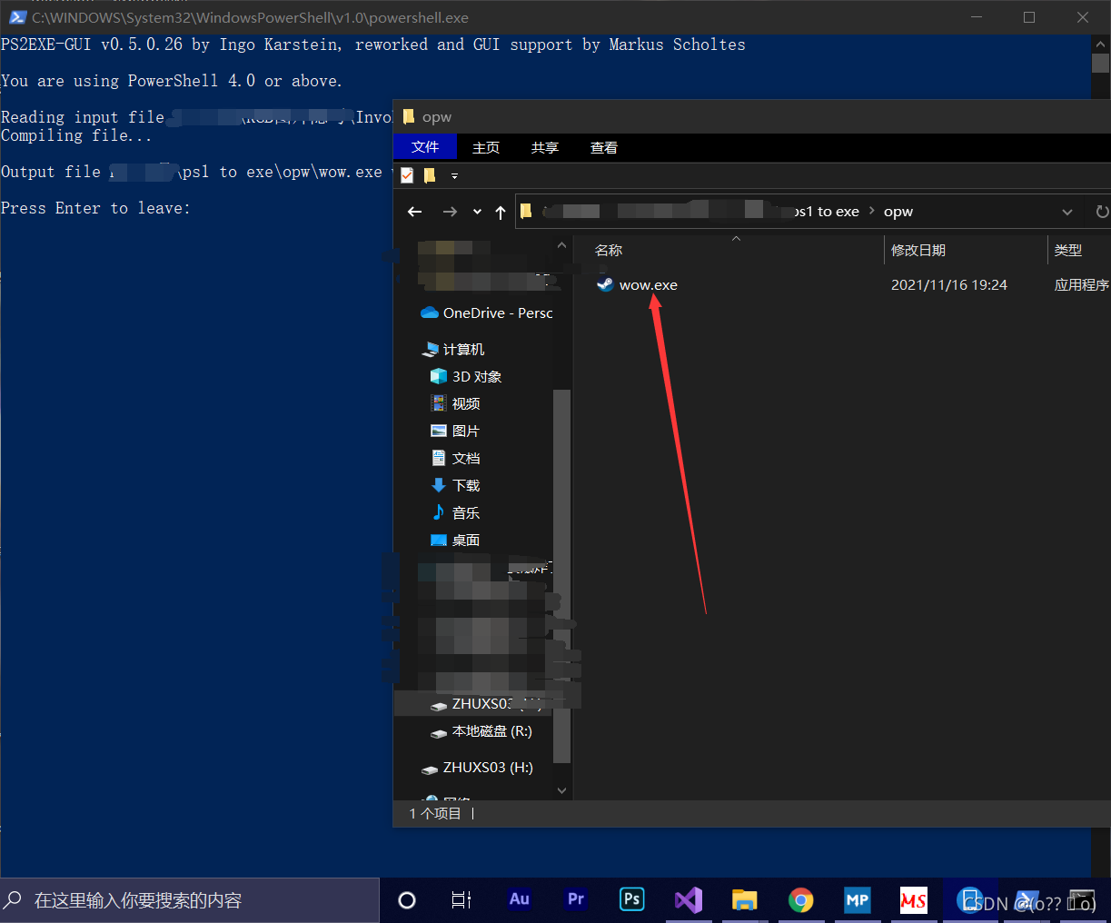Open the quick access toolbar customize dropdown
The height and width of the screenshot is (923, 1111).
[x=454, y=176]
